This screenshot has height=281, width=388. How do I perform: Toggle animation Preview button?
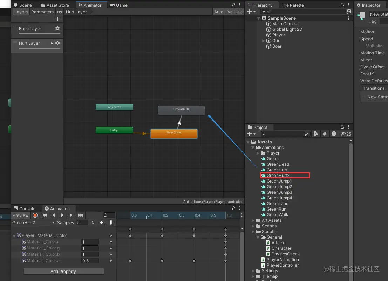[21, 215]
